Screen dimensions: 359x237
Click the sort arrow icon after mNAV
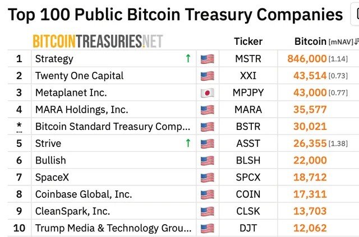click(357, 41)
